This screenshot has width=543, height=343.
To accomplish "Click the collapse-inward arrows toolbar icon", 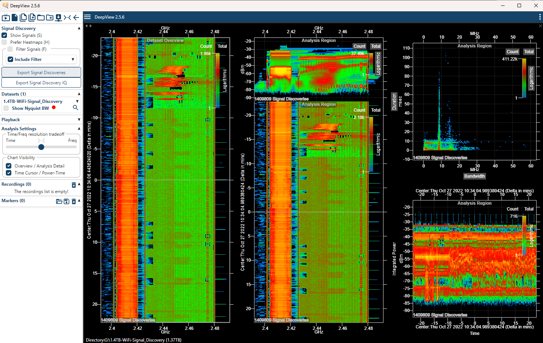I will click(x=67, y=17).
